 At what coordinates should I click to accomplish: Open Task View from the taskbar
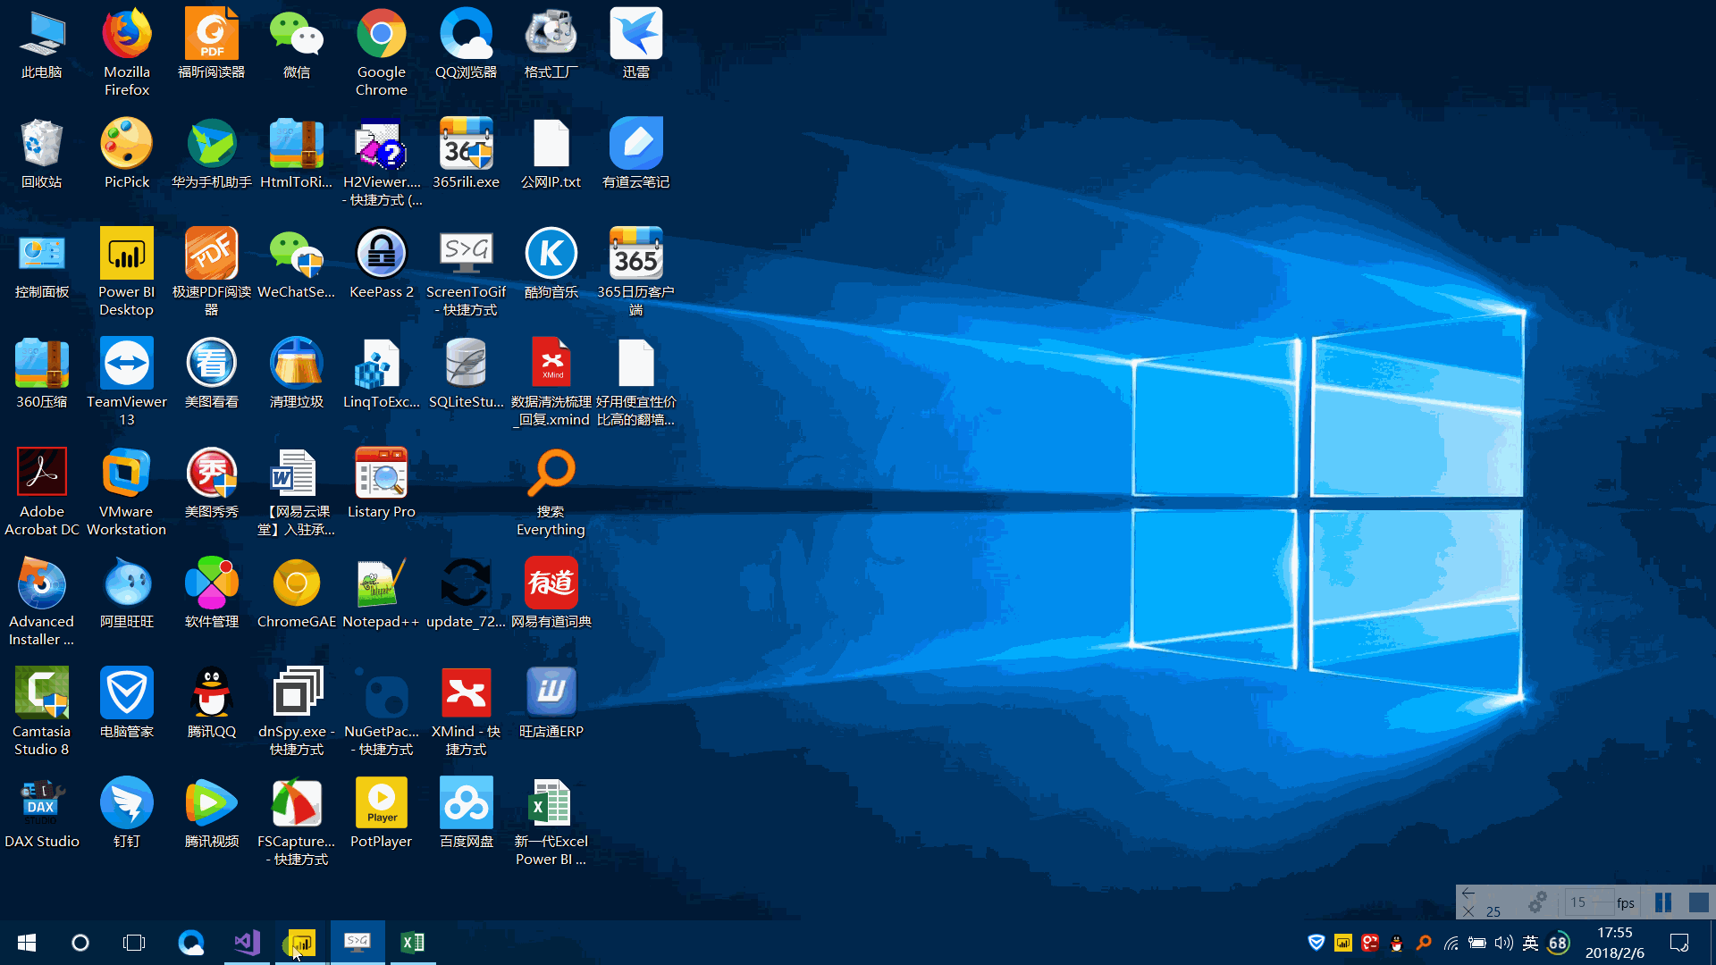134,943
